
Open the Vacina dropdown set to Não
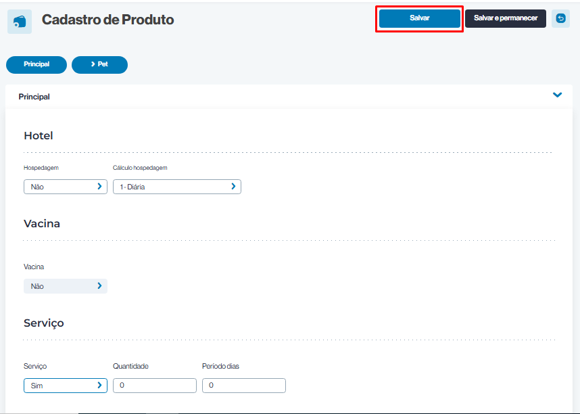point(66,286)
